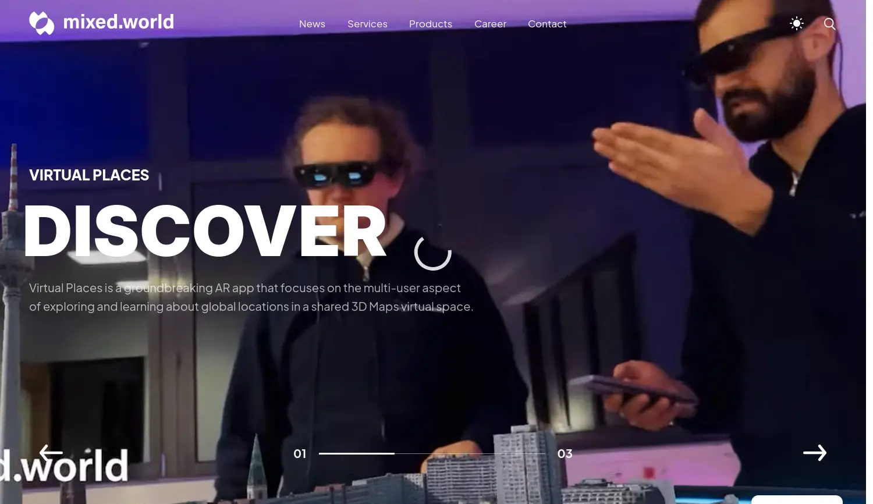
Task: Select Career in the navigation menu
Action: click(x=490, y=24)
